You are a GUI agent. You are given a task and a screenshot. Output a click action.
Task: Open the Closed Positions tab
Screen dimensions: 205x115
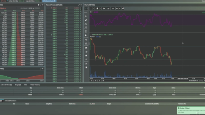coord(11,101)
